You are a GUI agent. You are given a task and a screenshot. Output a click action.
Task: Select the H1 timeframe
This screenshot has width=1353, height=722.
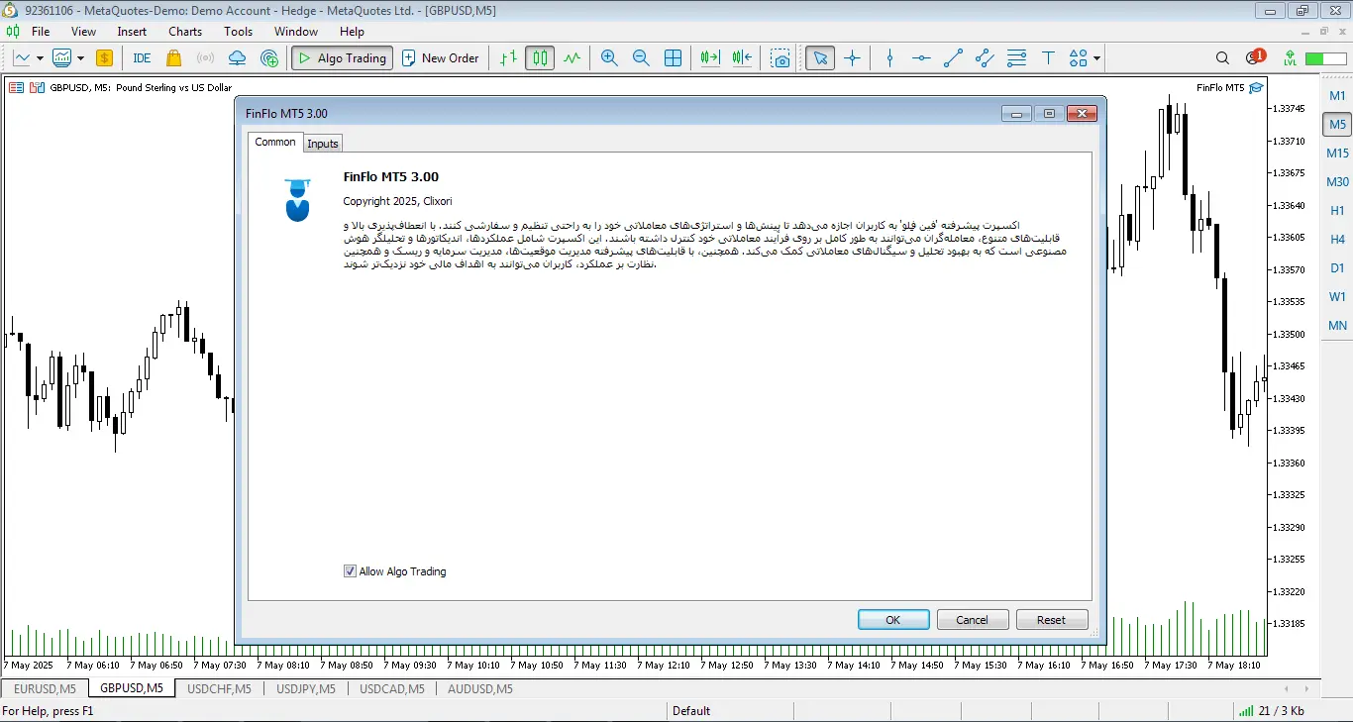(x=1337, y=211)
